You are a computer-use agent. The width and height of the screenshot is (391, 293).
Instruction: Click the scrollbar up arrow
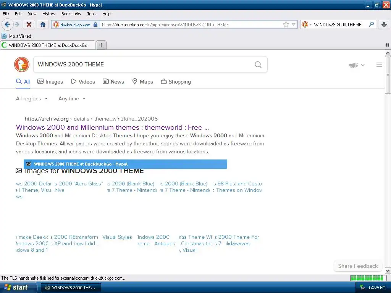(388, 53)
